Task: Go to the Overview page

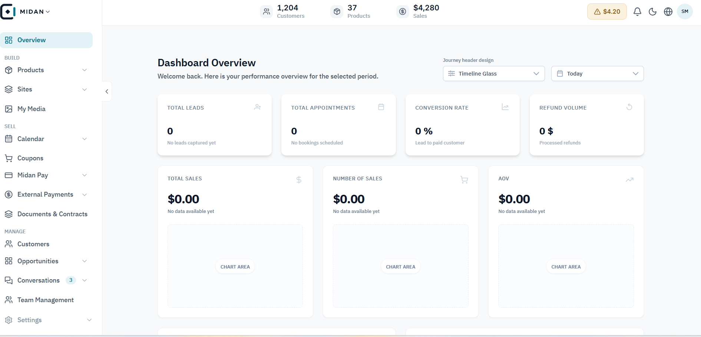Action: point(46,40)
